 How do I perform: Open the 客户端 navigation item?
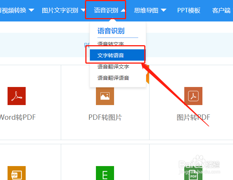221,11
